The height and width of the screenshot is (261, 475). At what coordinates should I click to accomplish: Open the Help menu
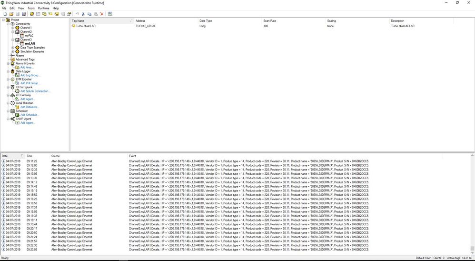[56, 8]
